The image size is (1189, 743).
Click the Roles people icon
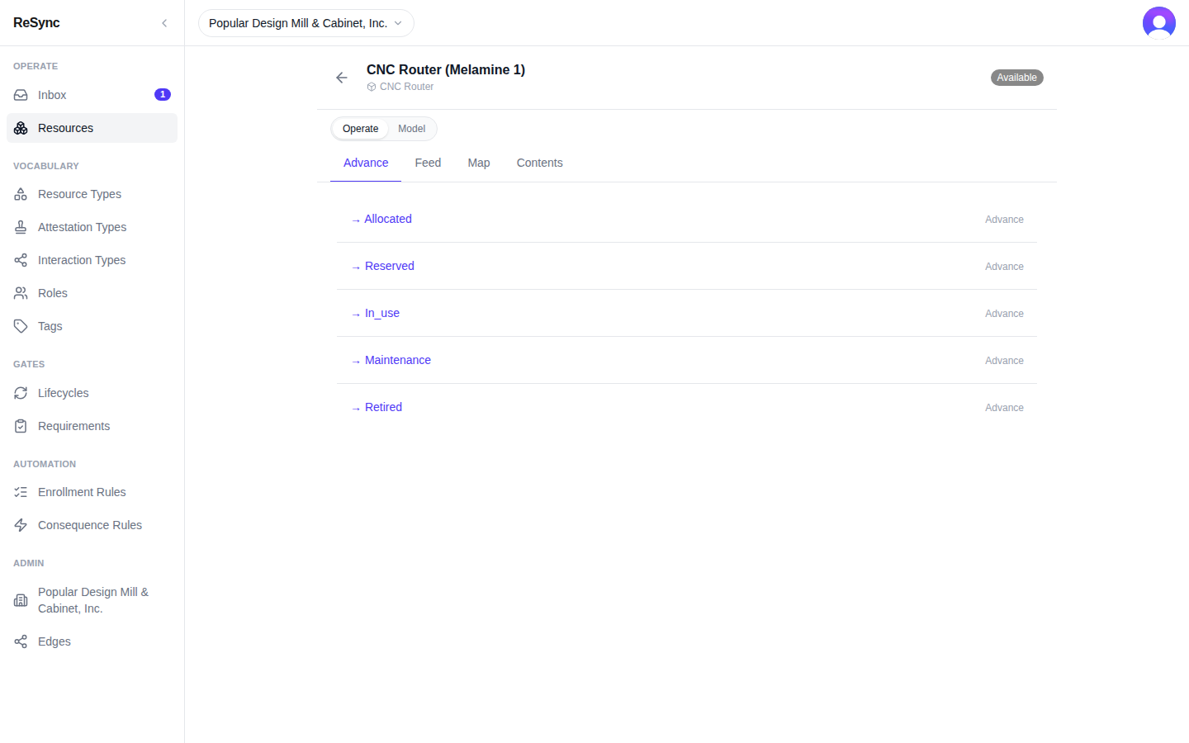click(21, 293)
